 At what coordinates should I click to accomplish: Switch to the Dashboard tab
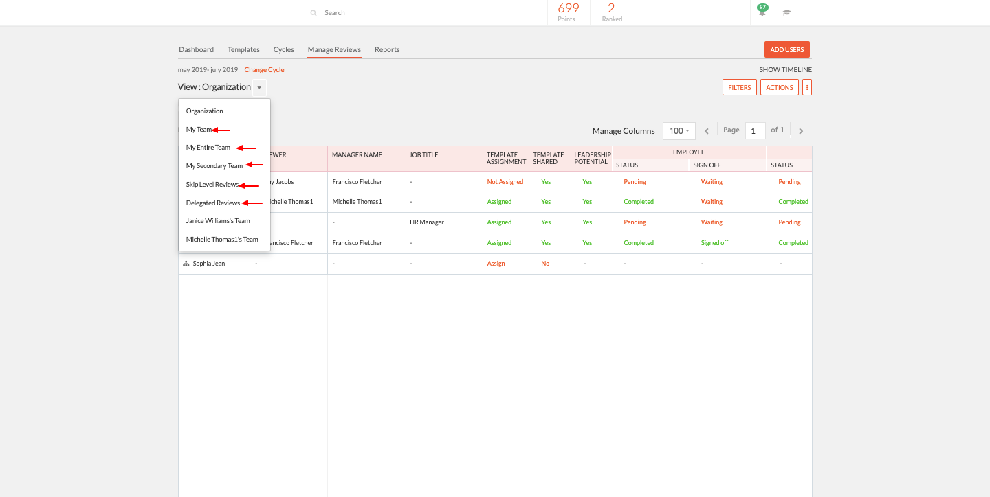coord(196,49)
